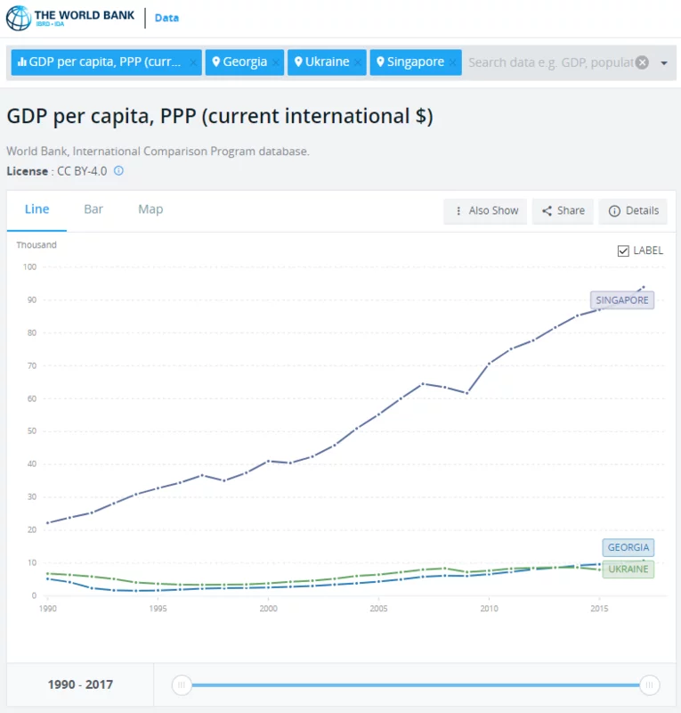Expand the search bar dropdown arrow

(x=664, y=63)
